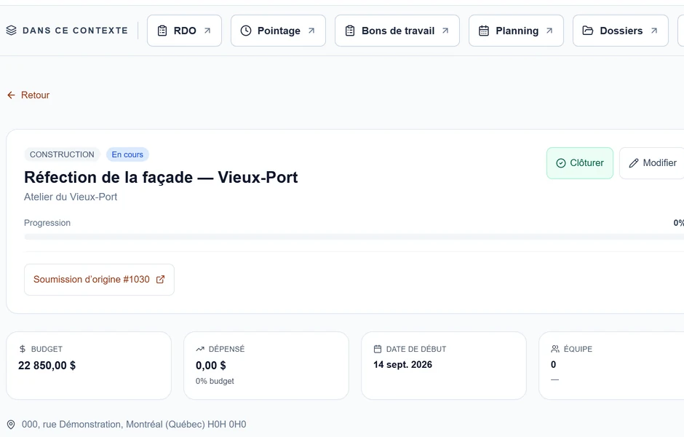
Task: Click the Modifier edit button
Action: click(x=652, y=163)
